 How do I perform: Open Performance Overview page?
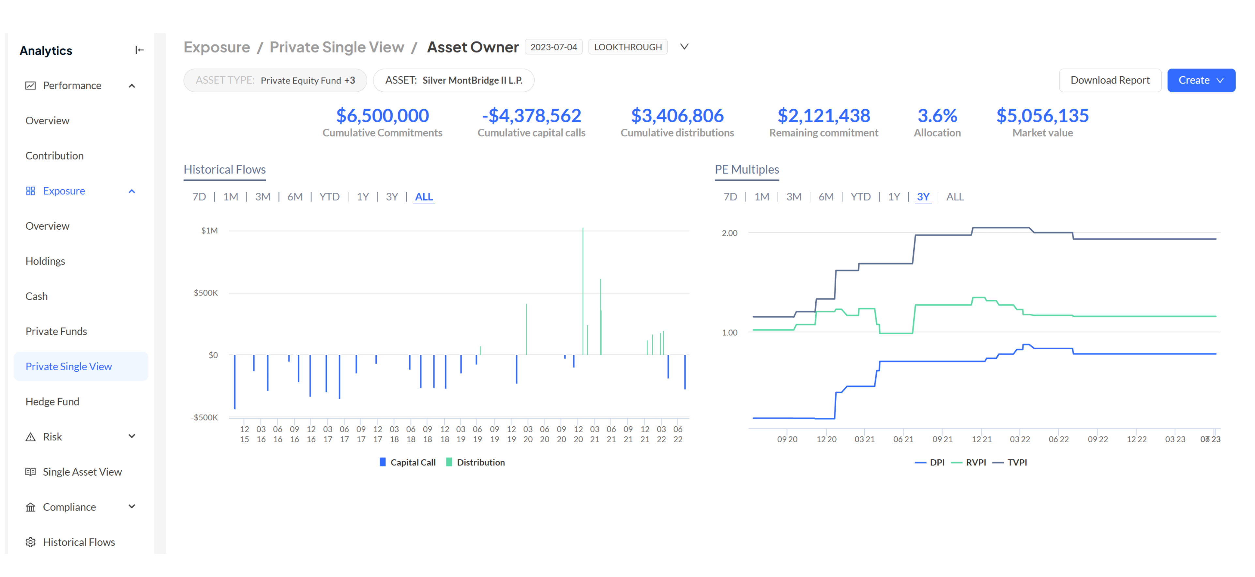click(x=47, y=121)
